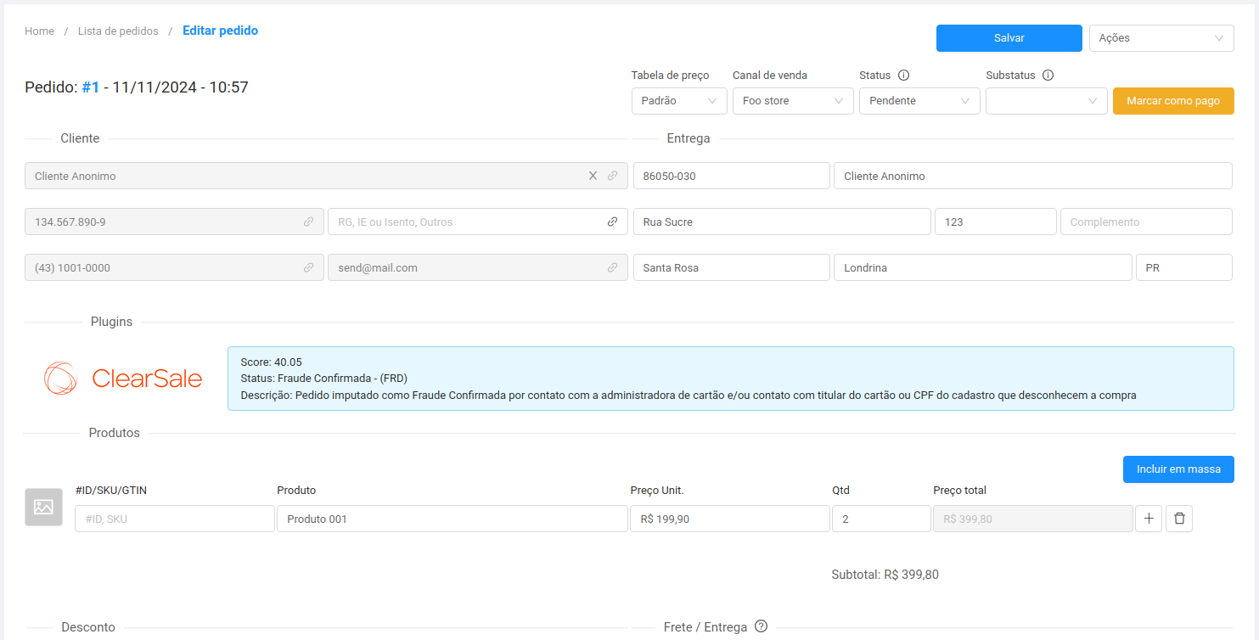Click the ClearSale logo
Viewport: 1259px width, 640px height.
(x=123, y=379)
